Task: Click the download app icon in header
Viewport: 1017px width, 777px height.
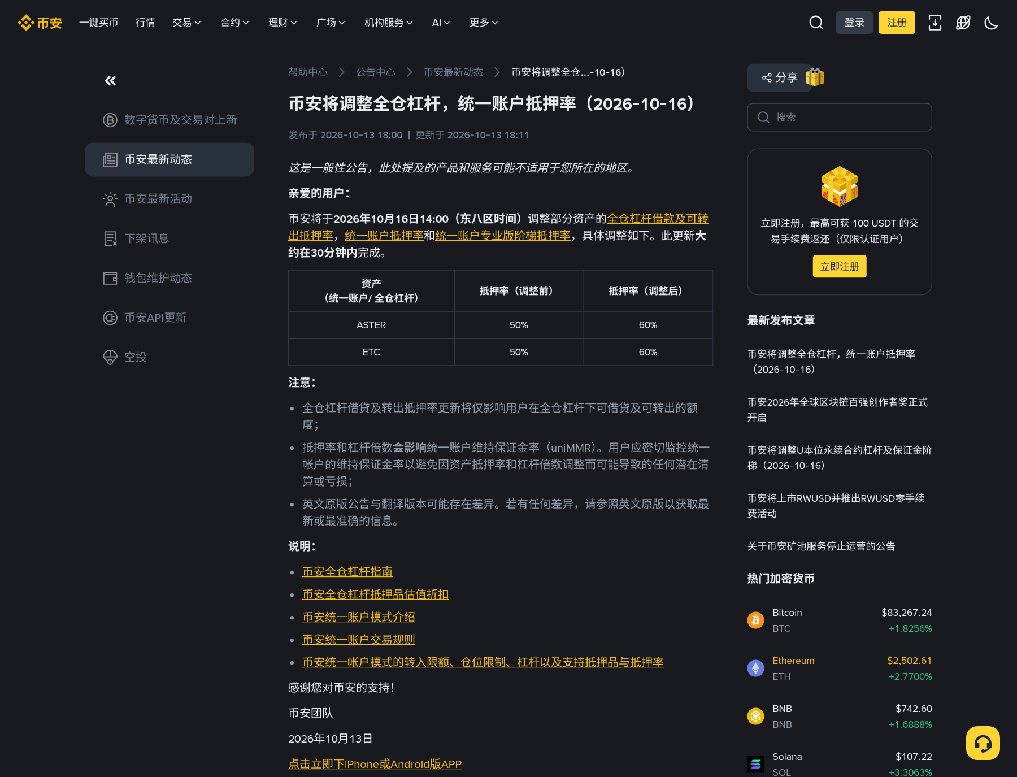Action: (935, 23)
